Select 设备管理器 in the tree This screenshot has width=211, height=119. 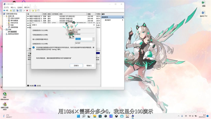[x=14, y=27]
